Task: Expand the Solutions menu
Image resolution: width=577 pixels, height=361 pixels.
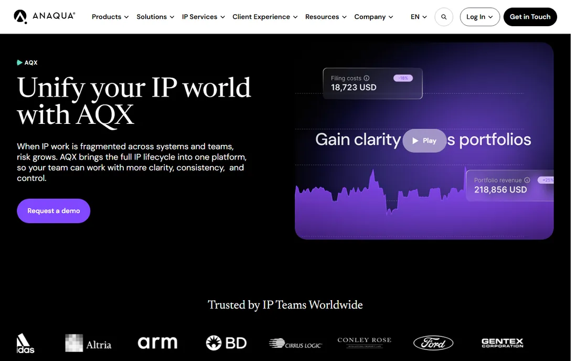Action: (155, 17)
